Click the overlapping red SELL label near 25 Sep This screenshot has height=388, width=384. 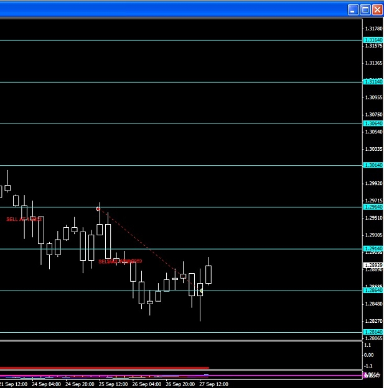pyautogui.click(x=120, y=261)
